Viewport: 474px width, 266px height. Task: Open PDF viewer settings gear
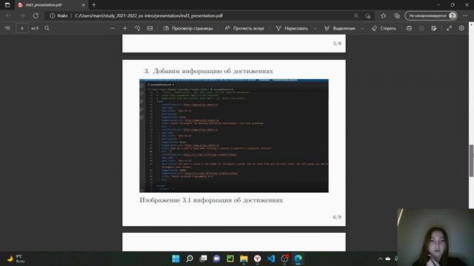[461, 28]
